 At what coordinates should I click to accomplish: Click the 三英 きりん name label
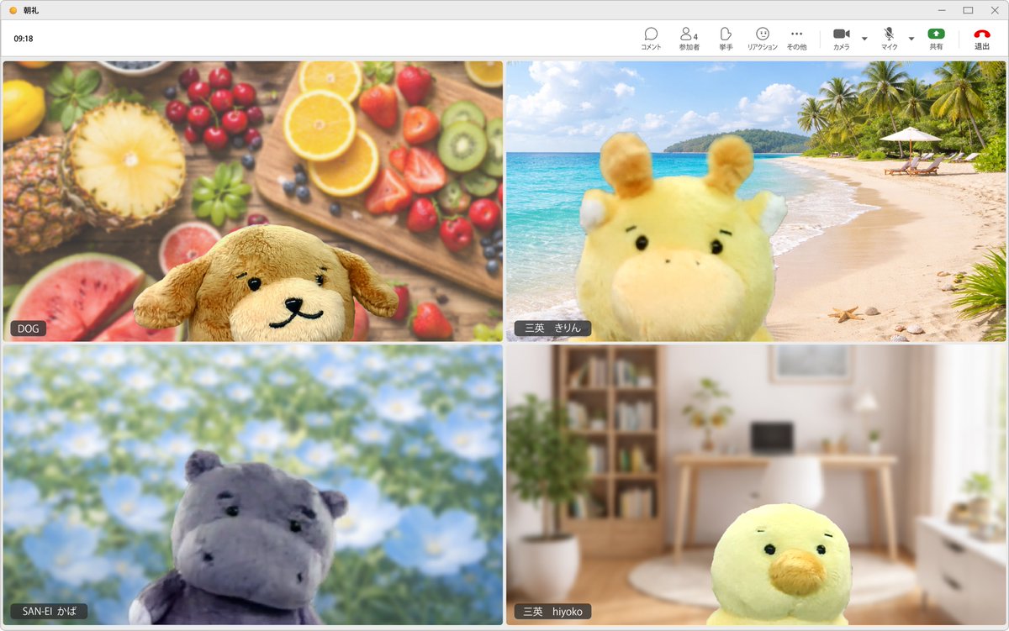(x=552, y=329)
